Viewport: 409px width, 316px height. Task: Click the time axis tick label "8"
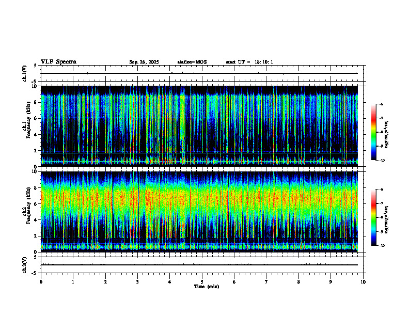click(298, 282)
